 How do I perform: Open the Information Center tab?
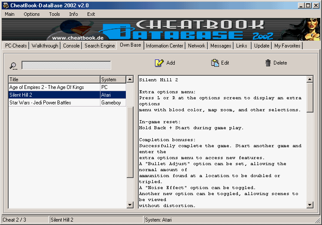point(164,46)
